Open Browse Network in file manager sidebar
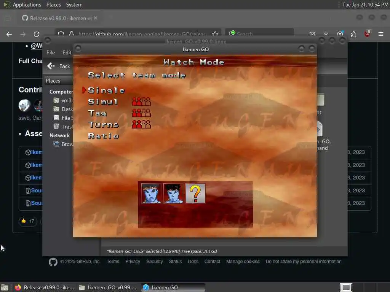The width and height of the screenshot is (390, 292). pyautogui.click(x=63, y=144)
